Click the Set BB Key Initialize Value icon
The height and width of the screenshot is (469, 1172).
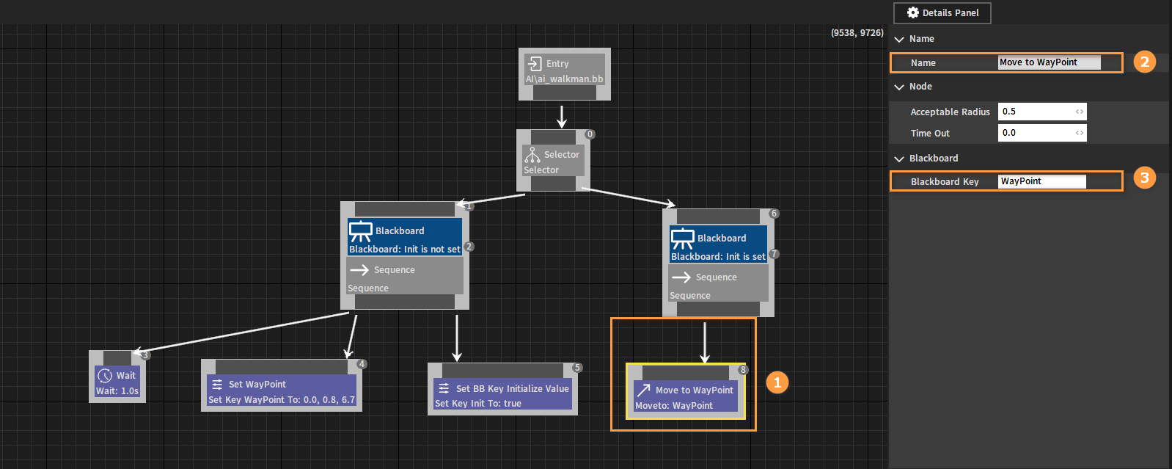tap(444, 389)
